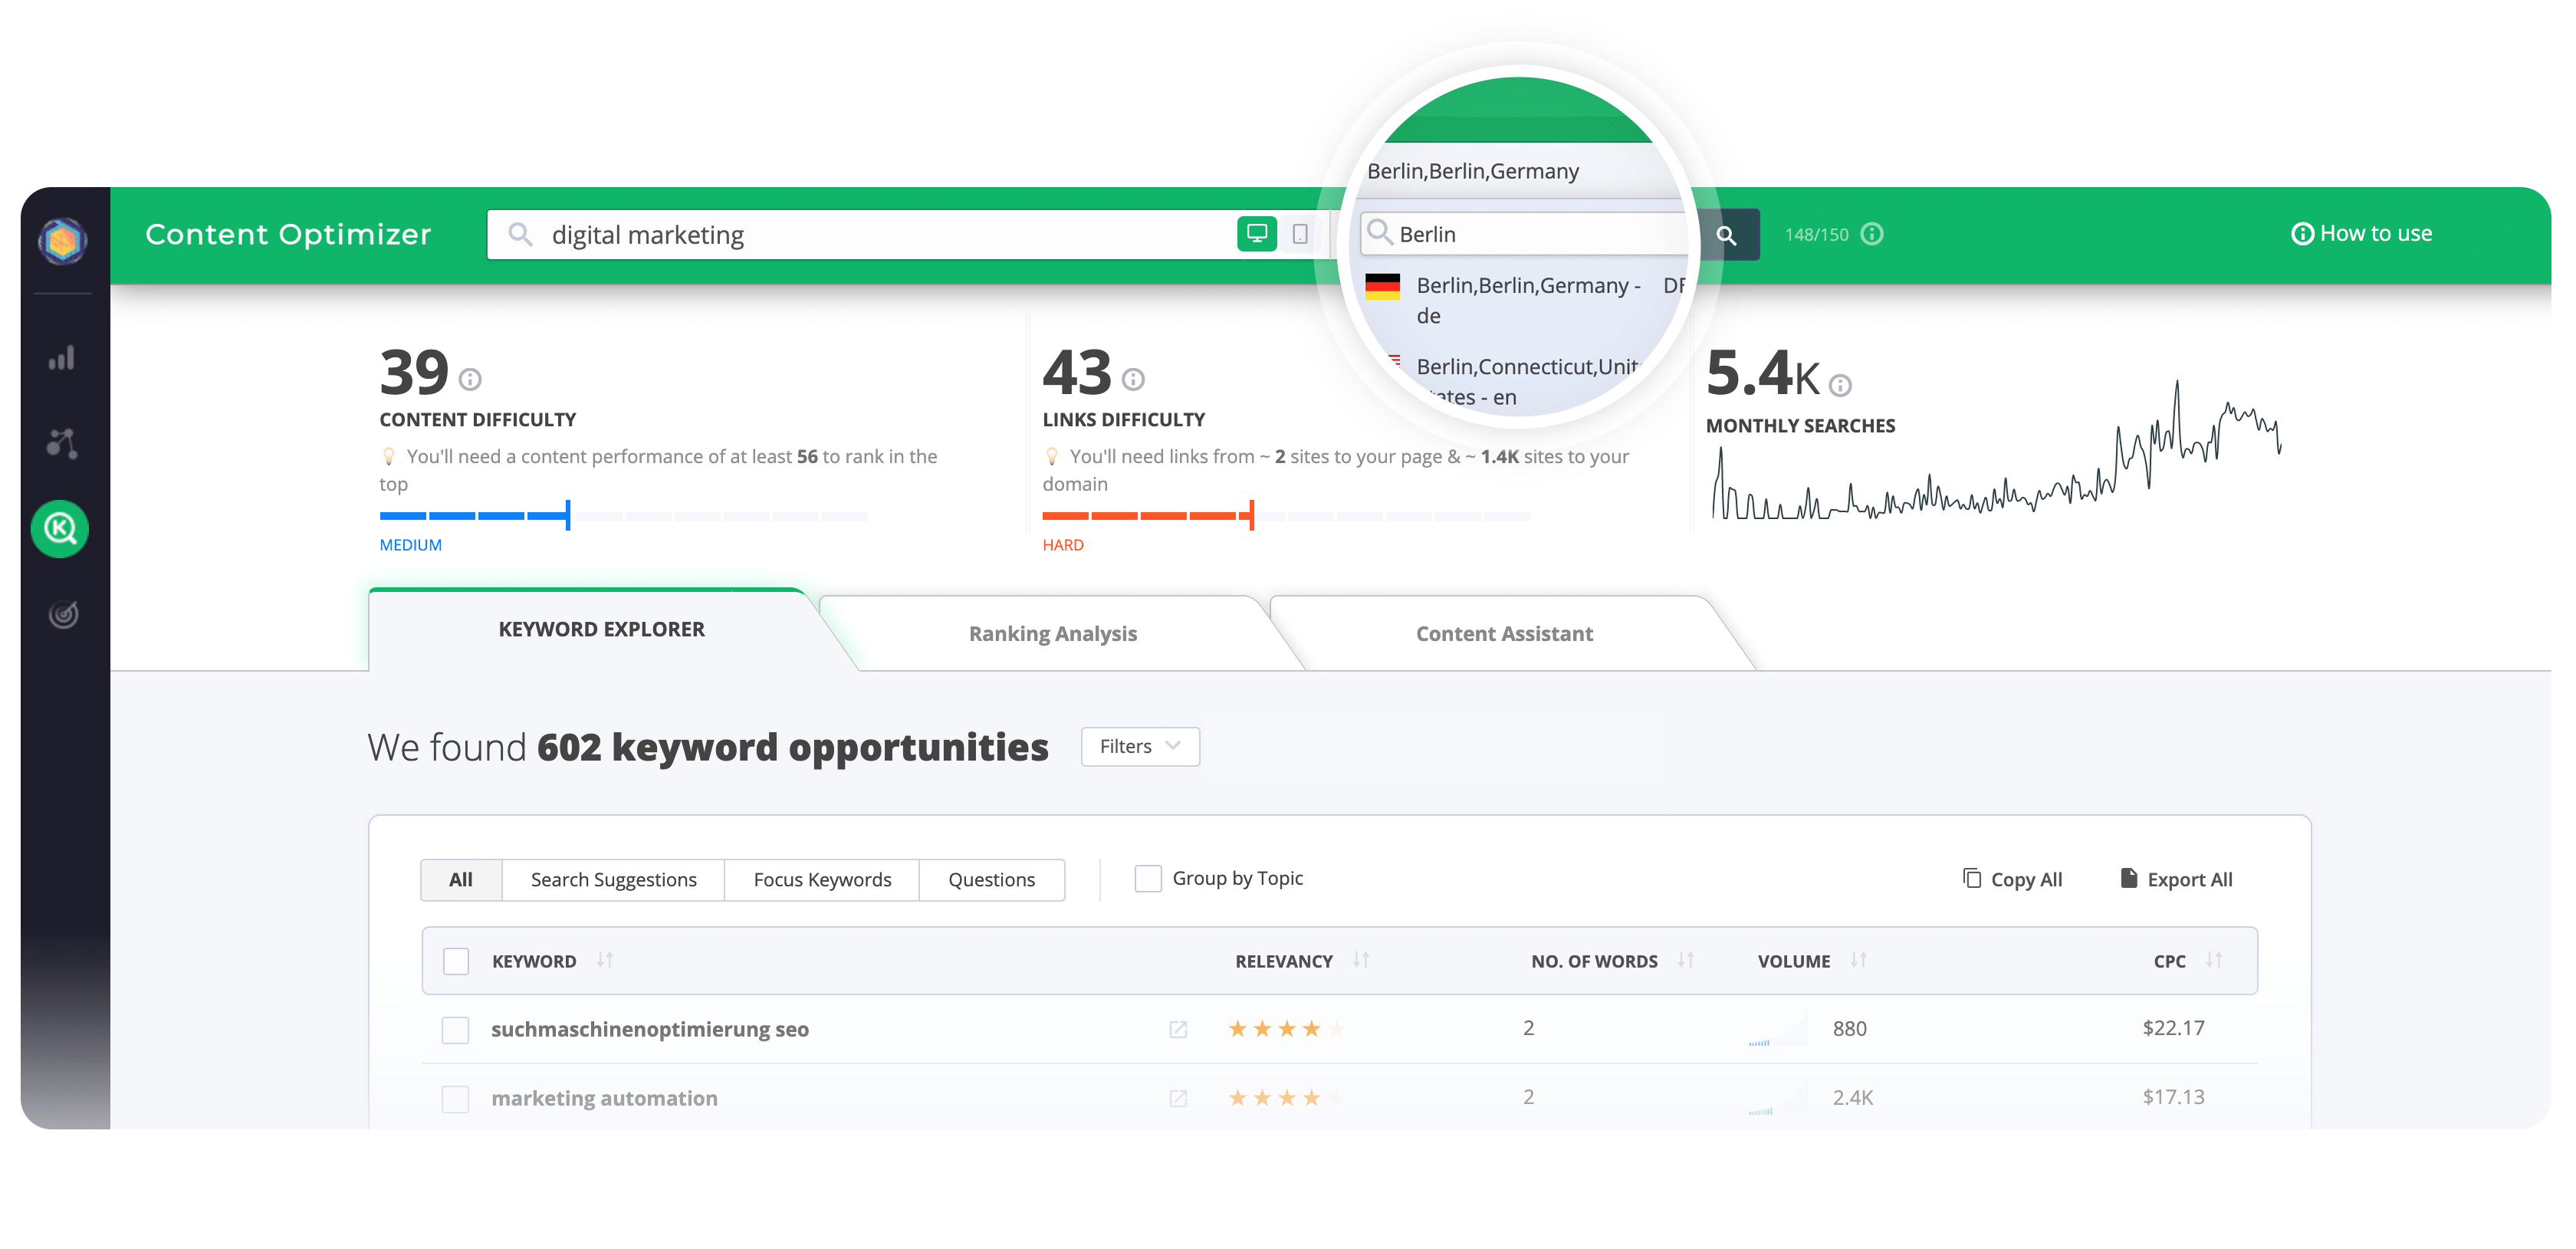Select the analytics bar chart sidebar icon

click(62, 358)
